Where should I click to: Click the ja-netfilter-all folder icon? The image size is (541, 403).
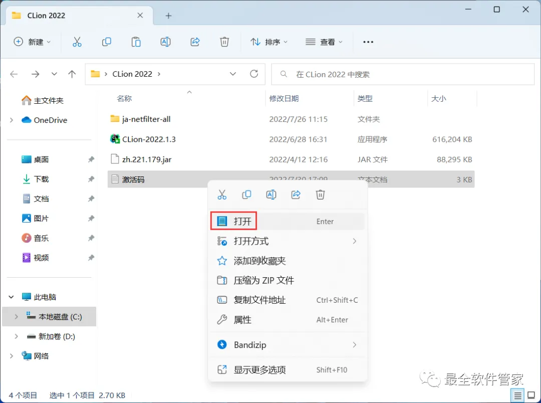(x=115, y=119)
